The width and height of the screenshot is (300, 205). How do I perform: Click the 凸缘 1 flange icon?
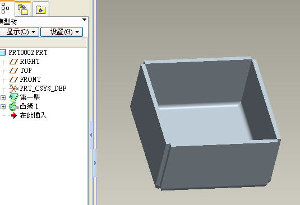pyautogui.click(x=14, y=106)
